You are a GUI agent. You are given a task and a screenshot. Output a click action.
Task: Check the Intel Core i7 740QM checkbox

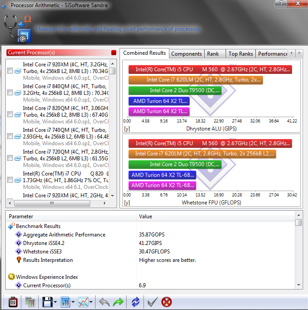10,136
